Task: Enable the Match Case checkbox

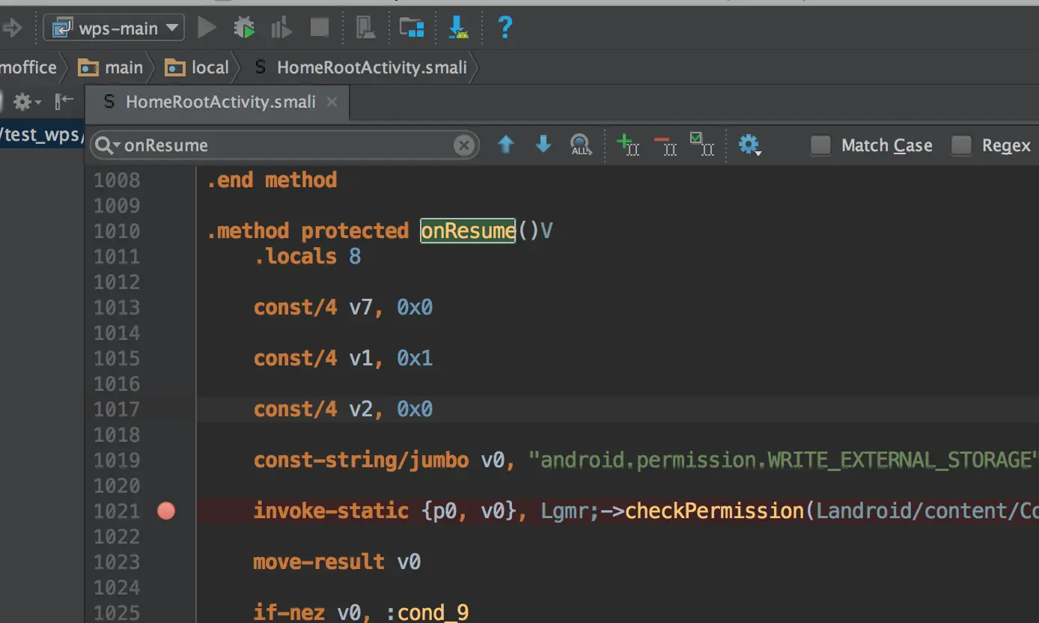Action: tap(821, 145)
